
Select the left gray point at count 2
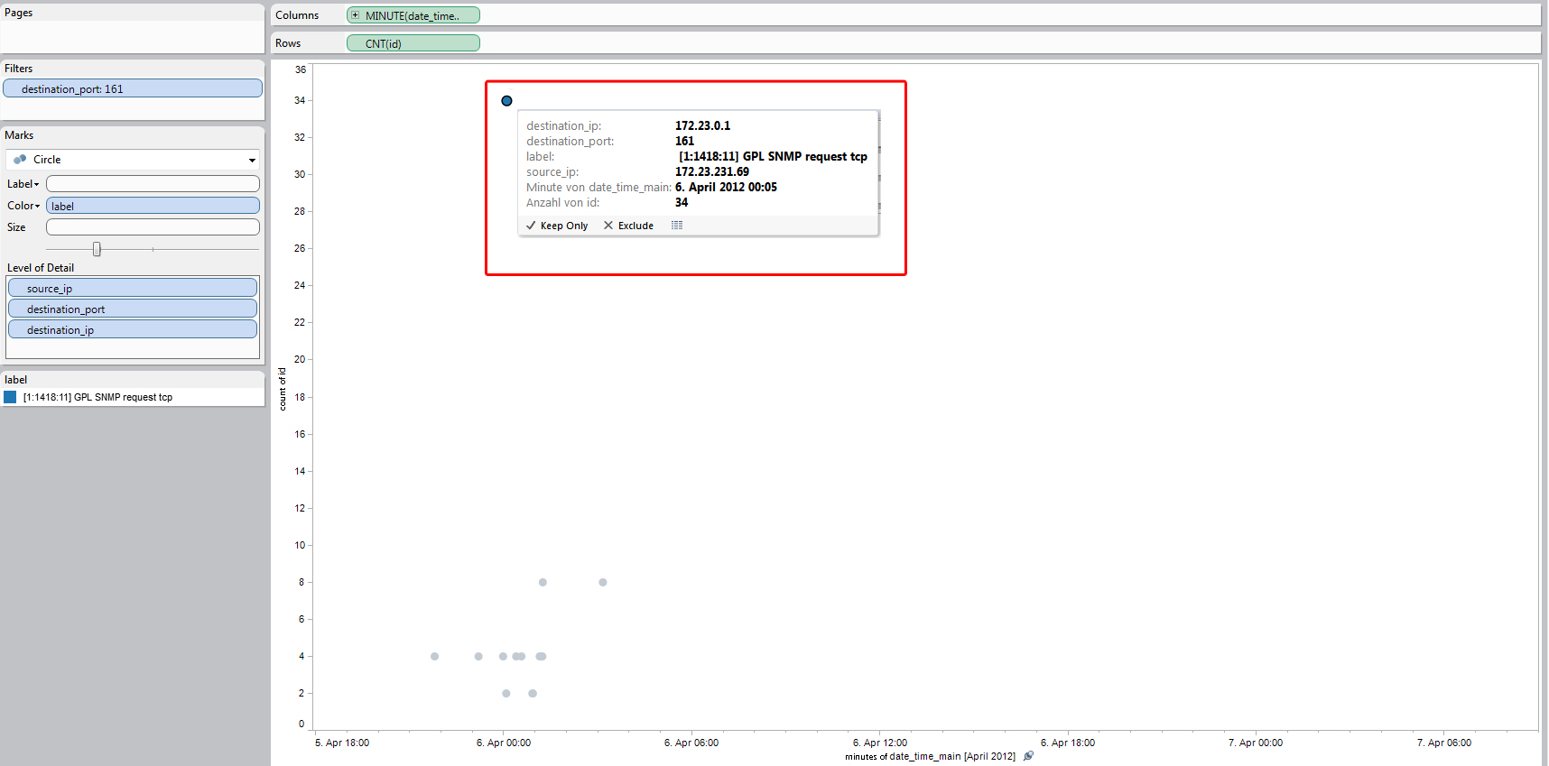coord(506,693)
